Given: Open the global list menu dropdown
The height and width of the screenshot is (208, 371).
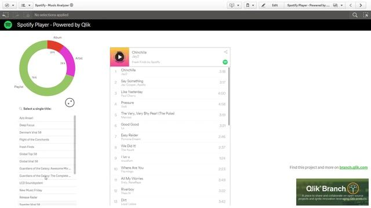Looking at the screenshot, I should point(26,5).
